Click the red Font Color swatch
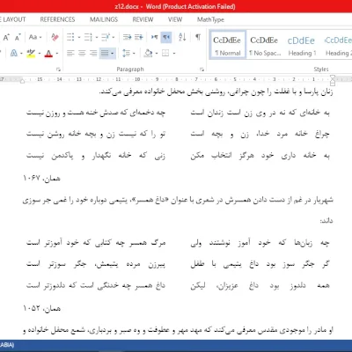 pyautogui.click(x=48, y=54)
